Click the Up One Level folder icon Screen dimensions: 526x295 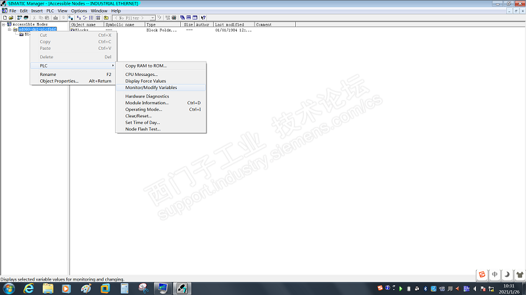[x=107, y=18]
